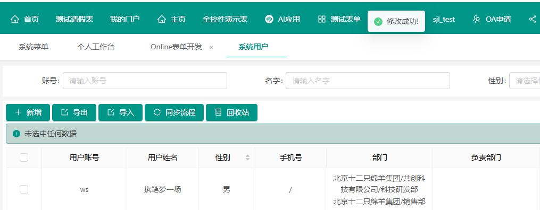The width and height of the screenshot is (540, 210).
Task: Click the 修改成功! notification text
Action: [x=403, y=22]
